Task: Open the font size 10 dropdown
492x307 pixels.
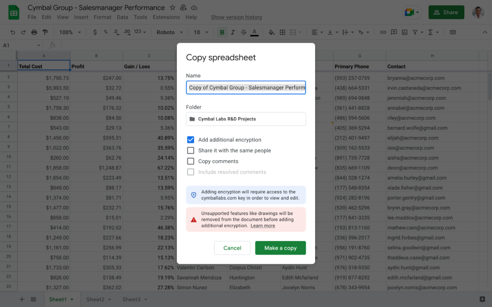Action: (x=201, y=32)
